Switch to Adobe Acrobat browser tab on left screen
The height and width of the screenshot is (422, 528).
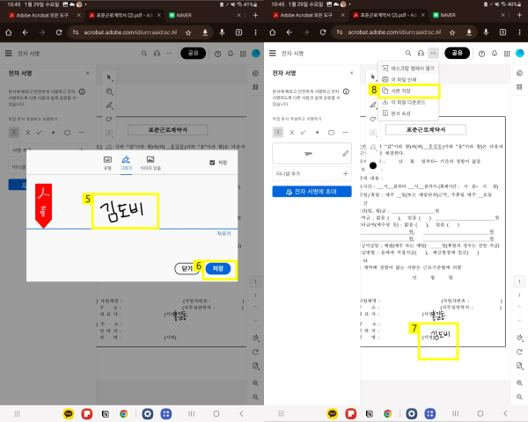click(42, 15)
